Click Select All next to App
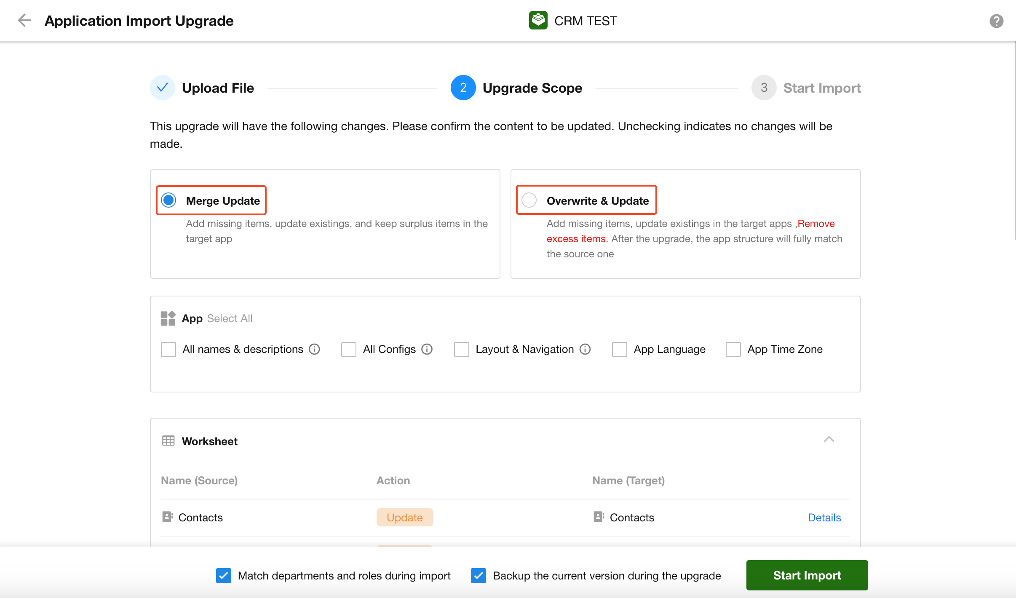1016x598 pixels. 230,318
